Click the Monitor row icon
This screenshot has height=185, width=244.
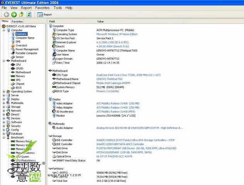[54, 116]
